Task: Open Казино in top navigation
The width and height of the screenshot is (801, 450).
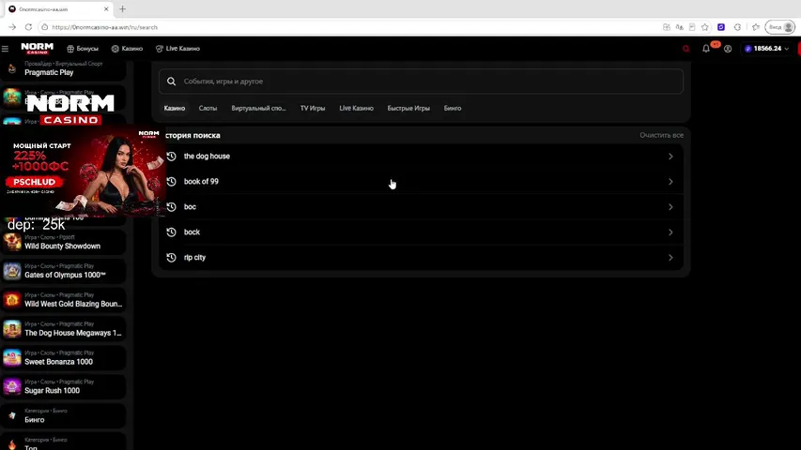Action: pyautogui.click(x=127, y=49)
